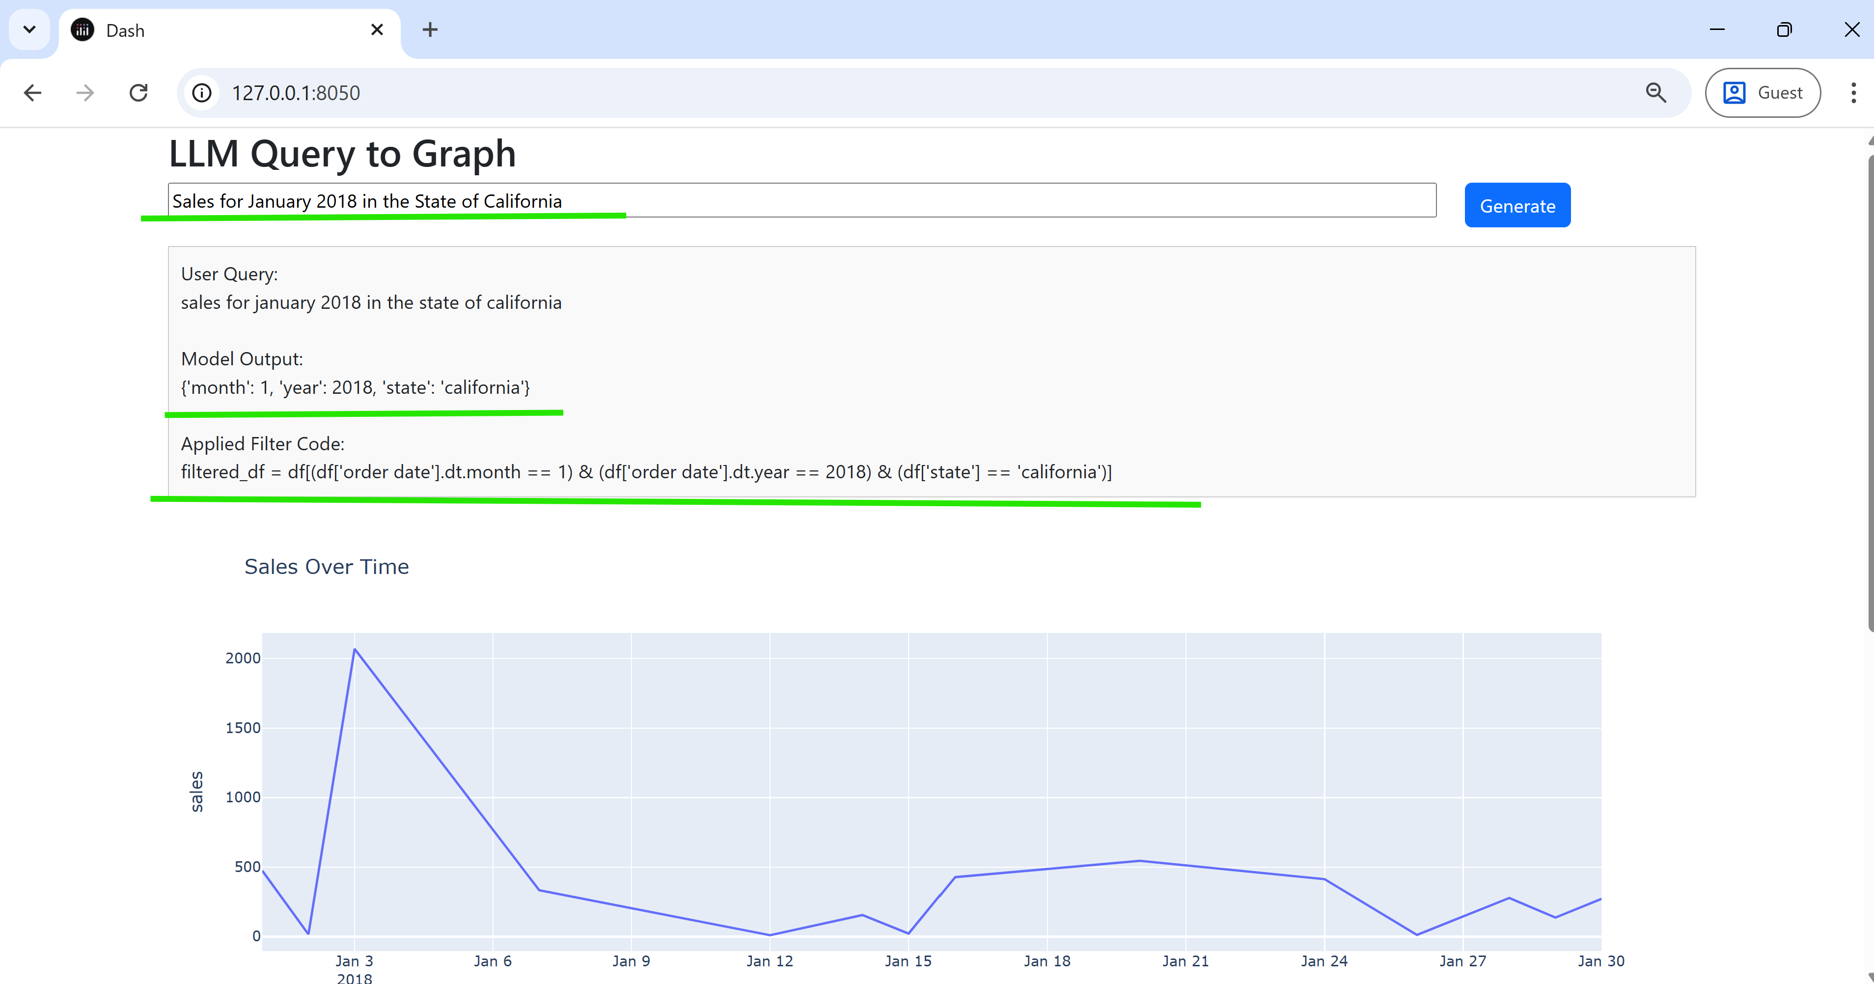Click the Sales Over Time chart title
Viewport: 1874px width, 984px height.
pos(327,567)
